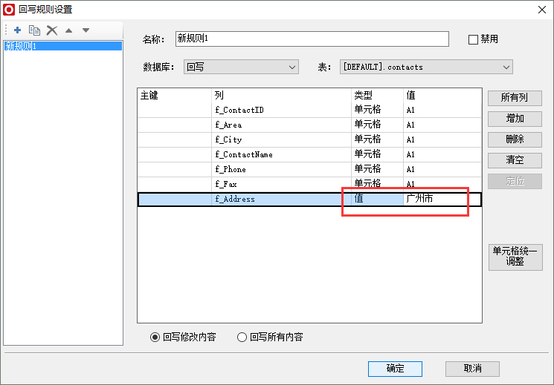Click the 主键 column header
The height and width of the screenshot is (385, 554).
(174, 95)
